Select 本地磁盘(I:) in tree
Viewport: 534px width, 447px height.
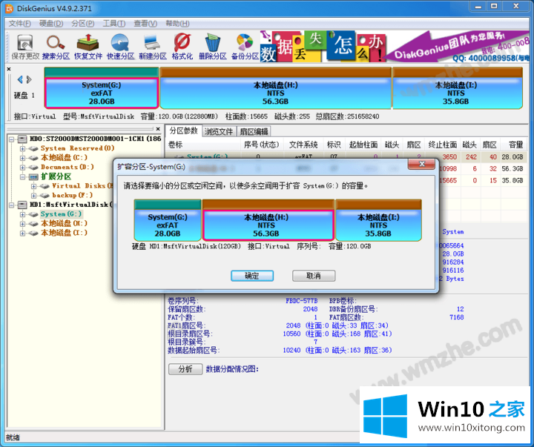click(64, 233)
